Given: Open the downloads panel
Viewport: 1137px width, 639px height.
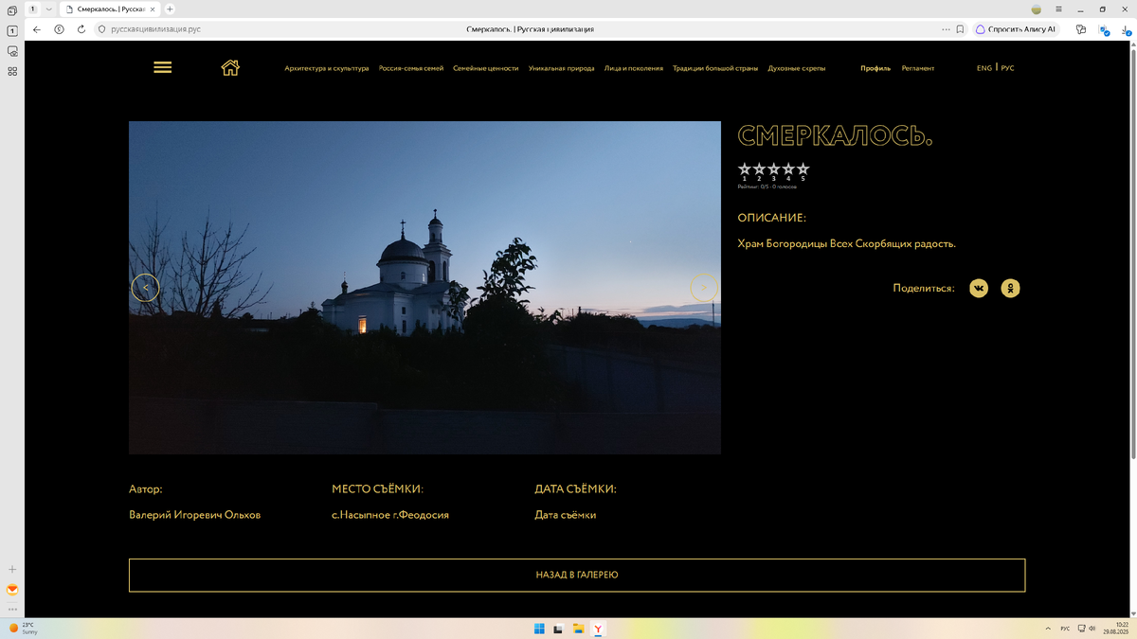Looking at the screenshot, I should click(1126, 29).
